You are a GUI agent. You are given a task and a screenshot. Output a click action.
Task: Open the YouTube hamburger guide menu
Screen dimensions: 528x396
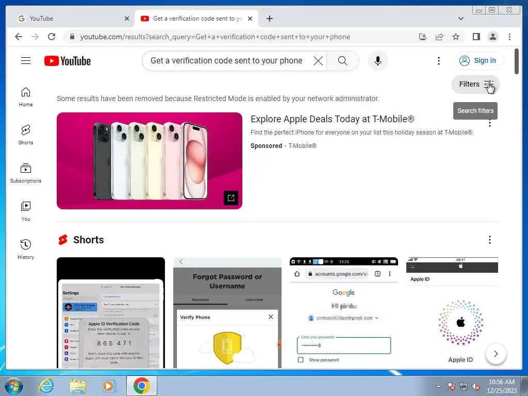coord(26,61)
